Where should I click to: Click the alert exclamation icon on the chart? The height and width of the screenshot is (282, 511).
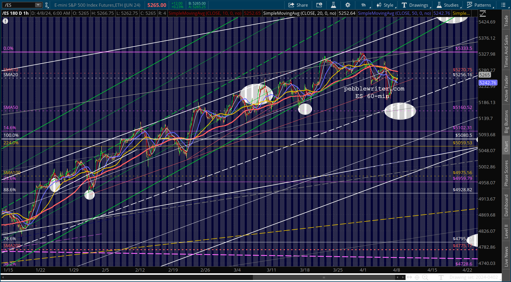(x=6, y=21)
